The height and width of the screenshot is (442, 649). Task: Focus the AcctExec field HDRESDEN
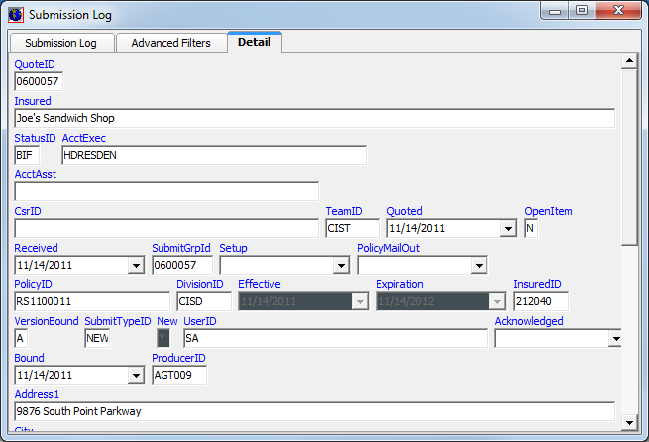point(213,155)
